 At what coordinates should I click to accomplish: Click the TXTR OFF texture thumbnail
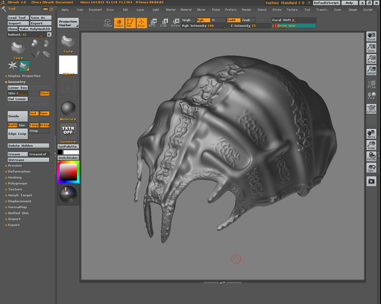click(68, 130)
